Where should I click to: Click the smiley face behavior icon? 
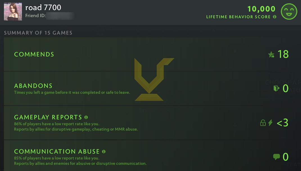289,12
